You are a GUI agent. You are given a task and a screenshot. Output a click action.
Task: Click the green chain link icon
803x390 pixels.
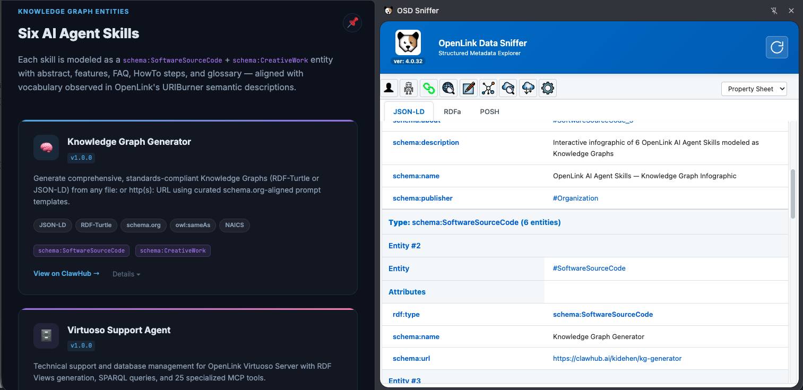pos(428,89)
